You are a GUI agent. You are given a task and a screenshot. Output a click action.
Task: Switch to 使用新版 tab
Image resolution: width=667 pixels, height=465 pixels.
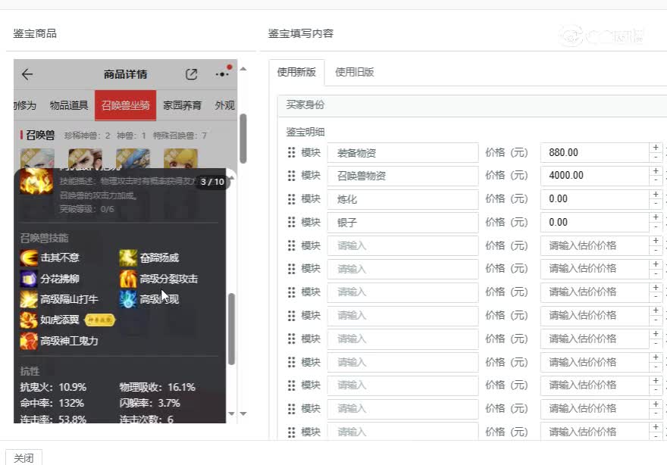coord(296,72)
